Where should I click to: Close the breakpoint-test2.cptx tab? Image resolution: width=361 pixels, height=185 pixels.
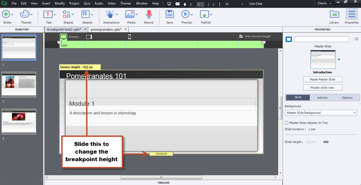tap(85, 29)
